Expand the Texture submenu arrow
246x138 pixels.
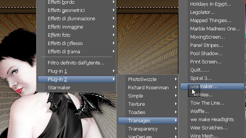pos(176,104)
